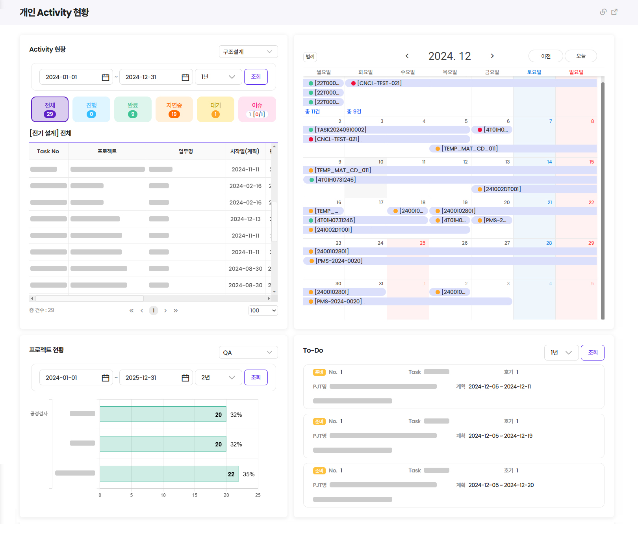Open calendar picker for project end date 2025-12-31
Screen dimensions: 638x539
coord(185,378)
